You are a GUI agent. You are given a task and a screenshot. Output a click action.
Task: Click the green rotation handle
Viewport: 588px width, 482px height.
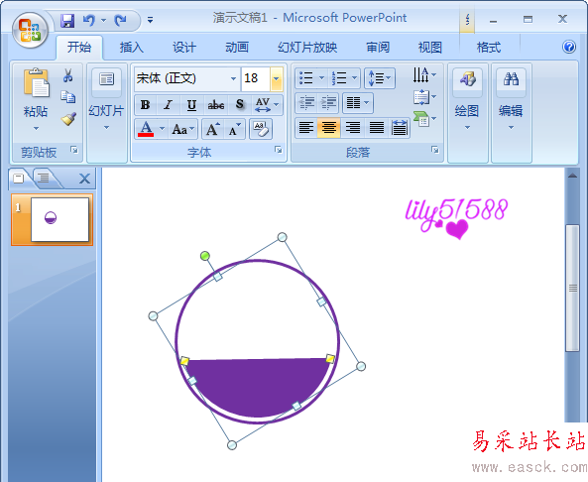coord(204,256)
